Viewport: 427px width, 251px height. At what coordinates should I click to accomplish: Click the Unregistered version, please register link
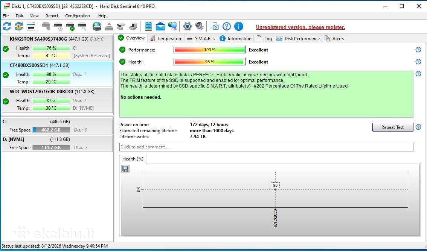coord(300,27)
